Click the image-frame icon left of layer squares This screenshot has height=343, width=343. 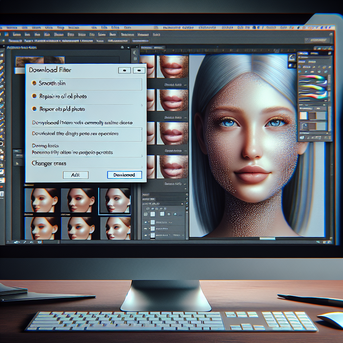click(145, 214)
